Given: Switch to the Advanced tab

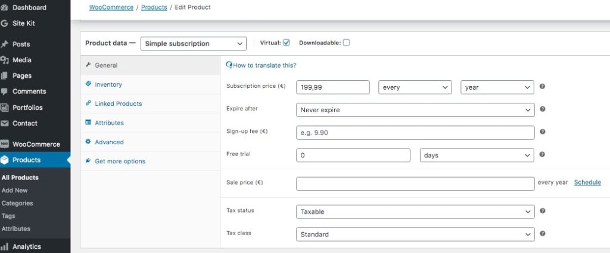Looking at the screenshot, I should [151, 142].
